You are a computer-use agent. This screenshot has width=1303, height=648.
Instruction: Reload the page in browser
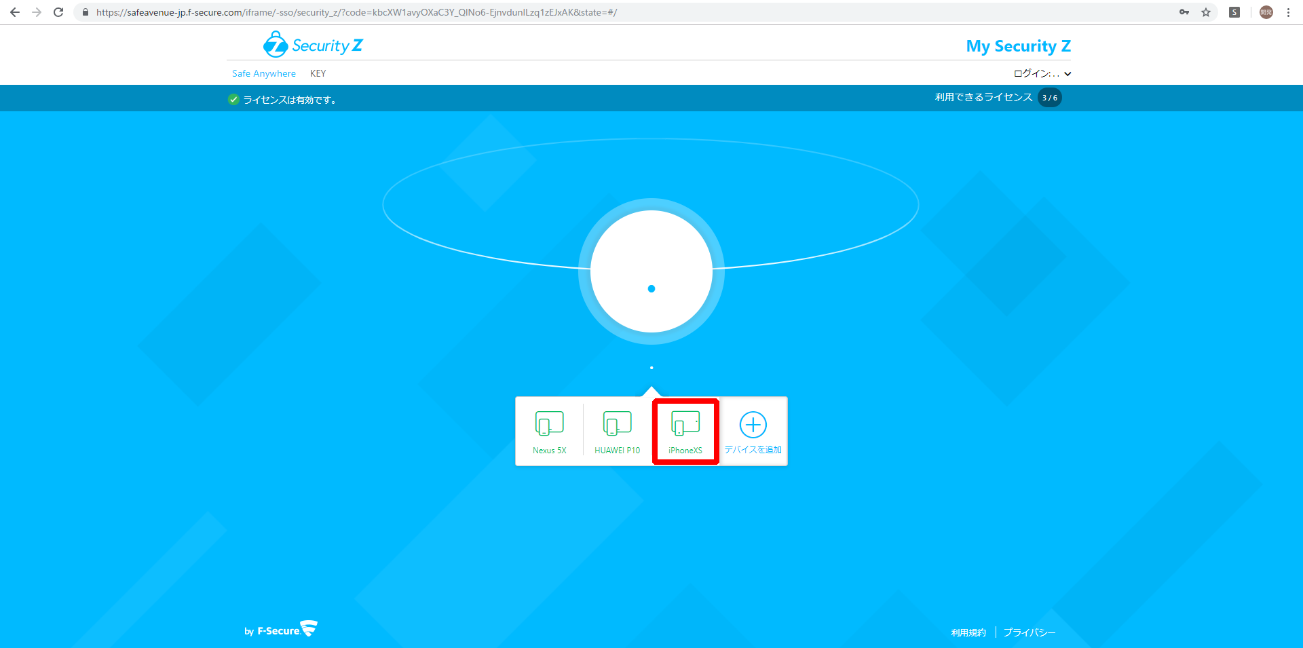58,12
